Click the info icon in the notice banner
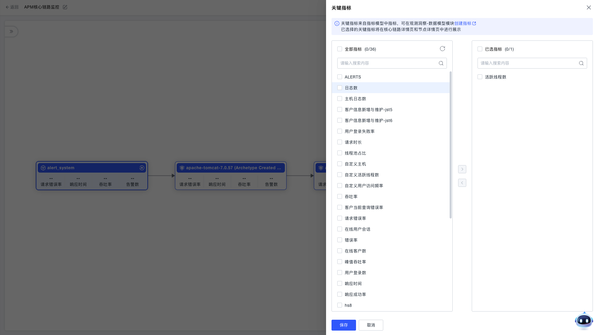Viewport: 598px width, 335px height. [x=336, y=23]
